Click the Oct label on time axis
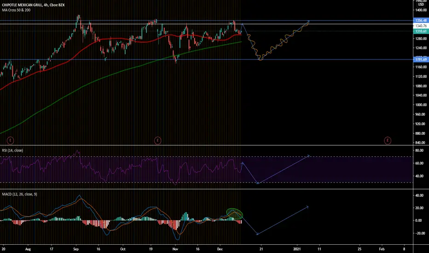This screenshot has width=429, height=253. 122,249
